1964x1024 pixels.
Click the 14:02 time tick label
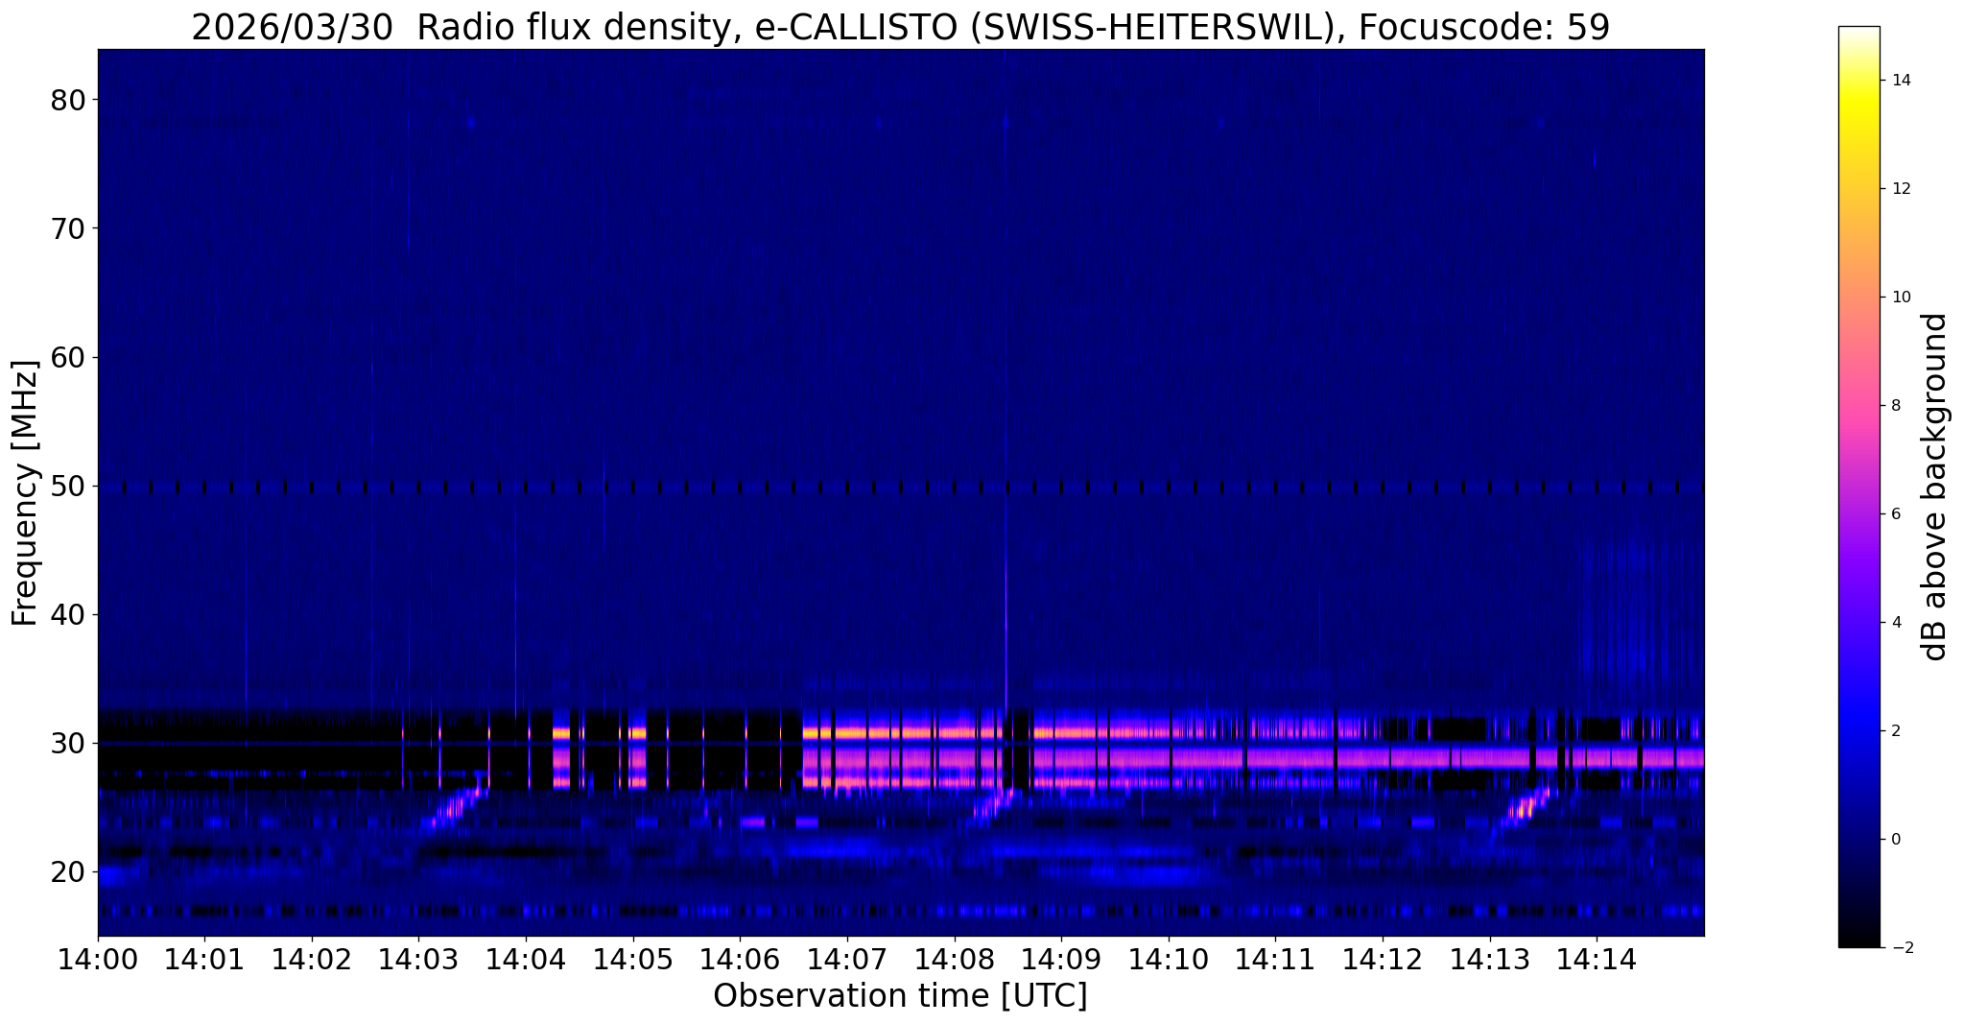312,959
